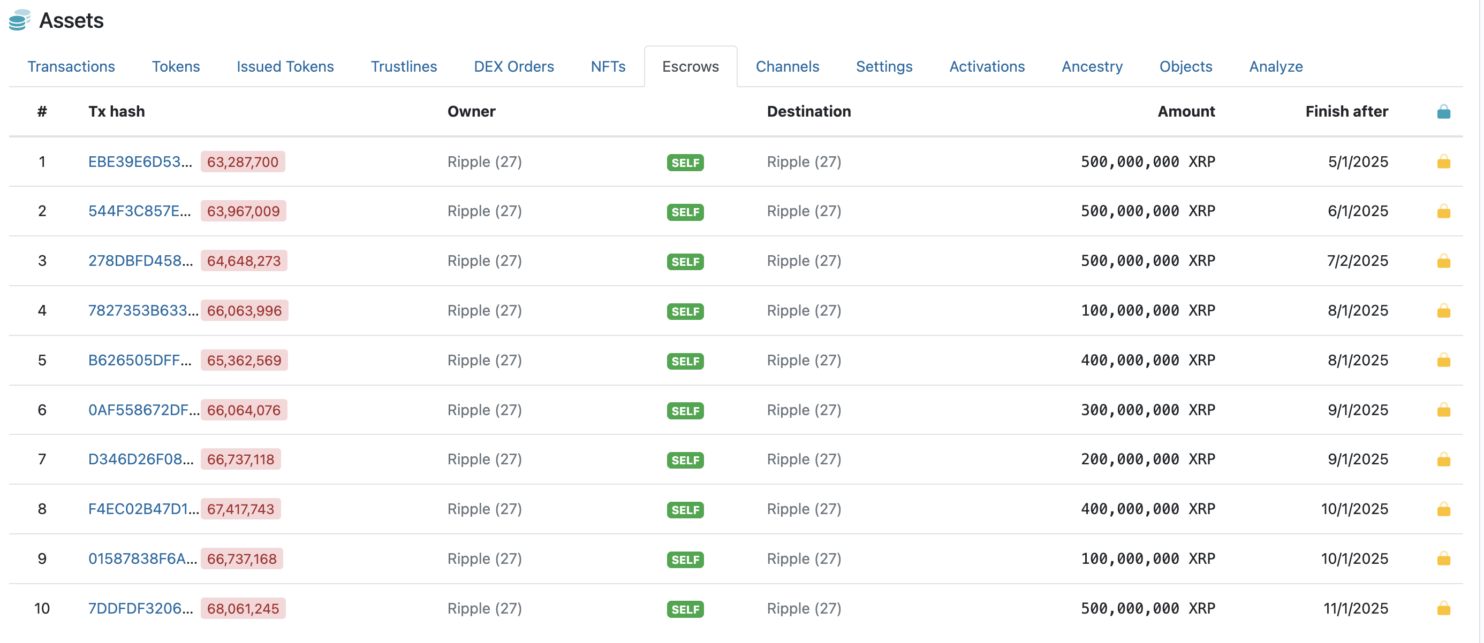Click ledger number 64,648,273
Image resolution: width=1484 pixels, height=643 pixels.
[244, 261]
